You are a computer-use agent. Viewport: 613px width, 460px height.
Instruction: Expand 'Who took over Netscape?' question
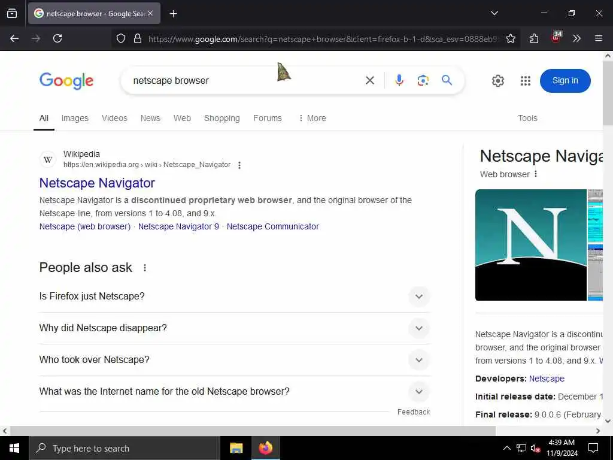(x=235, y=359)
